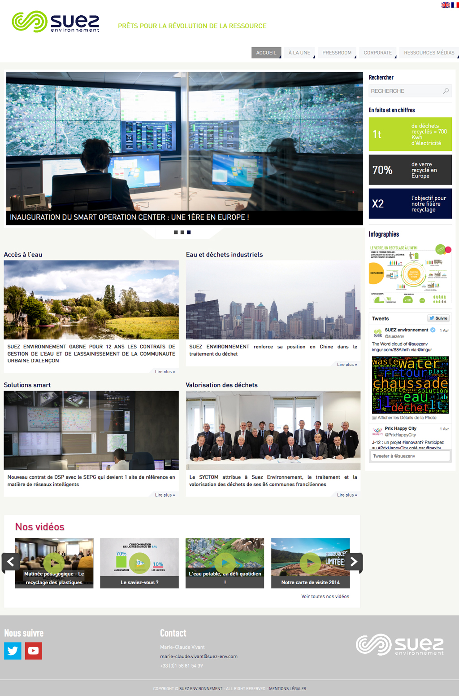Click the green 1t recycled waste tile
This screenshot has height=696, width=459.
click(410, 134)
